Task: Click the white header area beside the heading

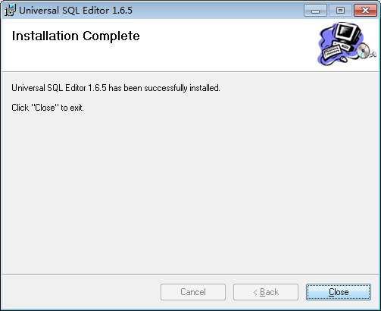Action: pos(227,46)
